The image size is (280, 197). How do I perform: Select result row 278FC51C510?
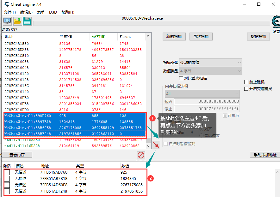point(74,56)
